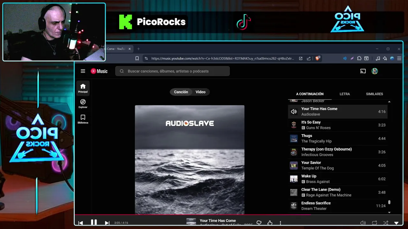Play It's So Easy from queue
The height and width of the screenshot is (229, 408).
[x=338, y=125]
